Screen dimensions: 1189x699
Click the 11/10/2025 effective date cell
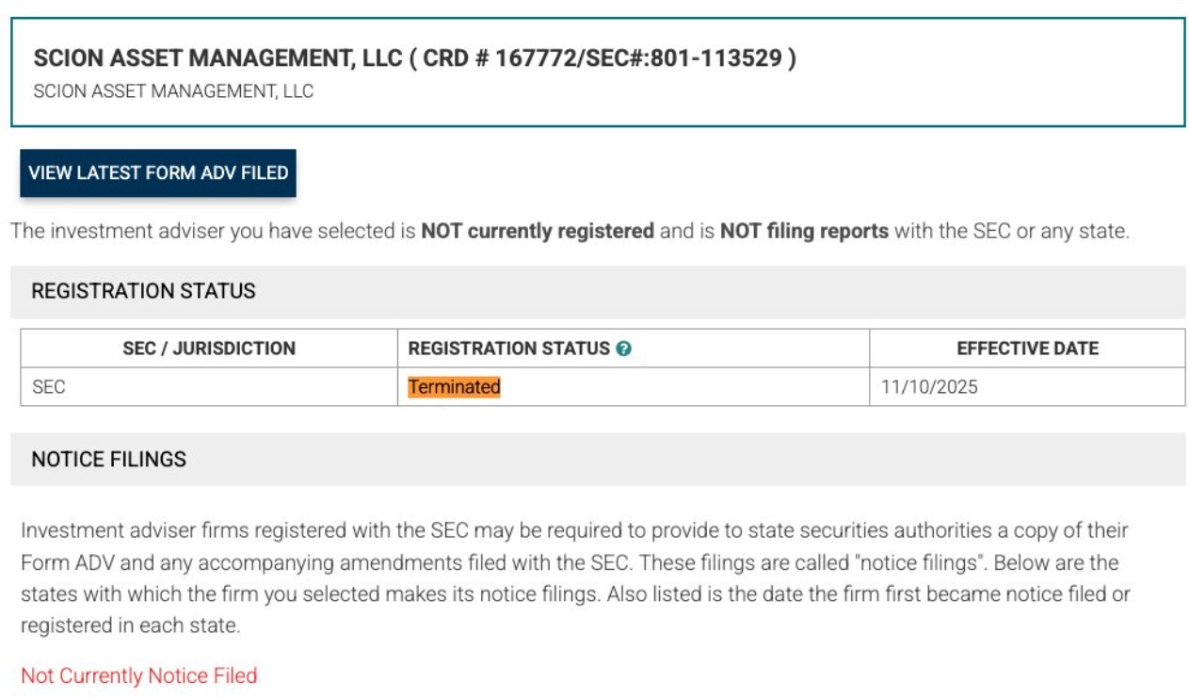(x=929, y=387)
